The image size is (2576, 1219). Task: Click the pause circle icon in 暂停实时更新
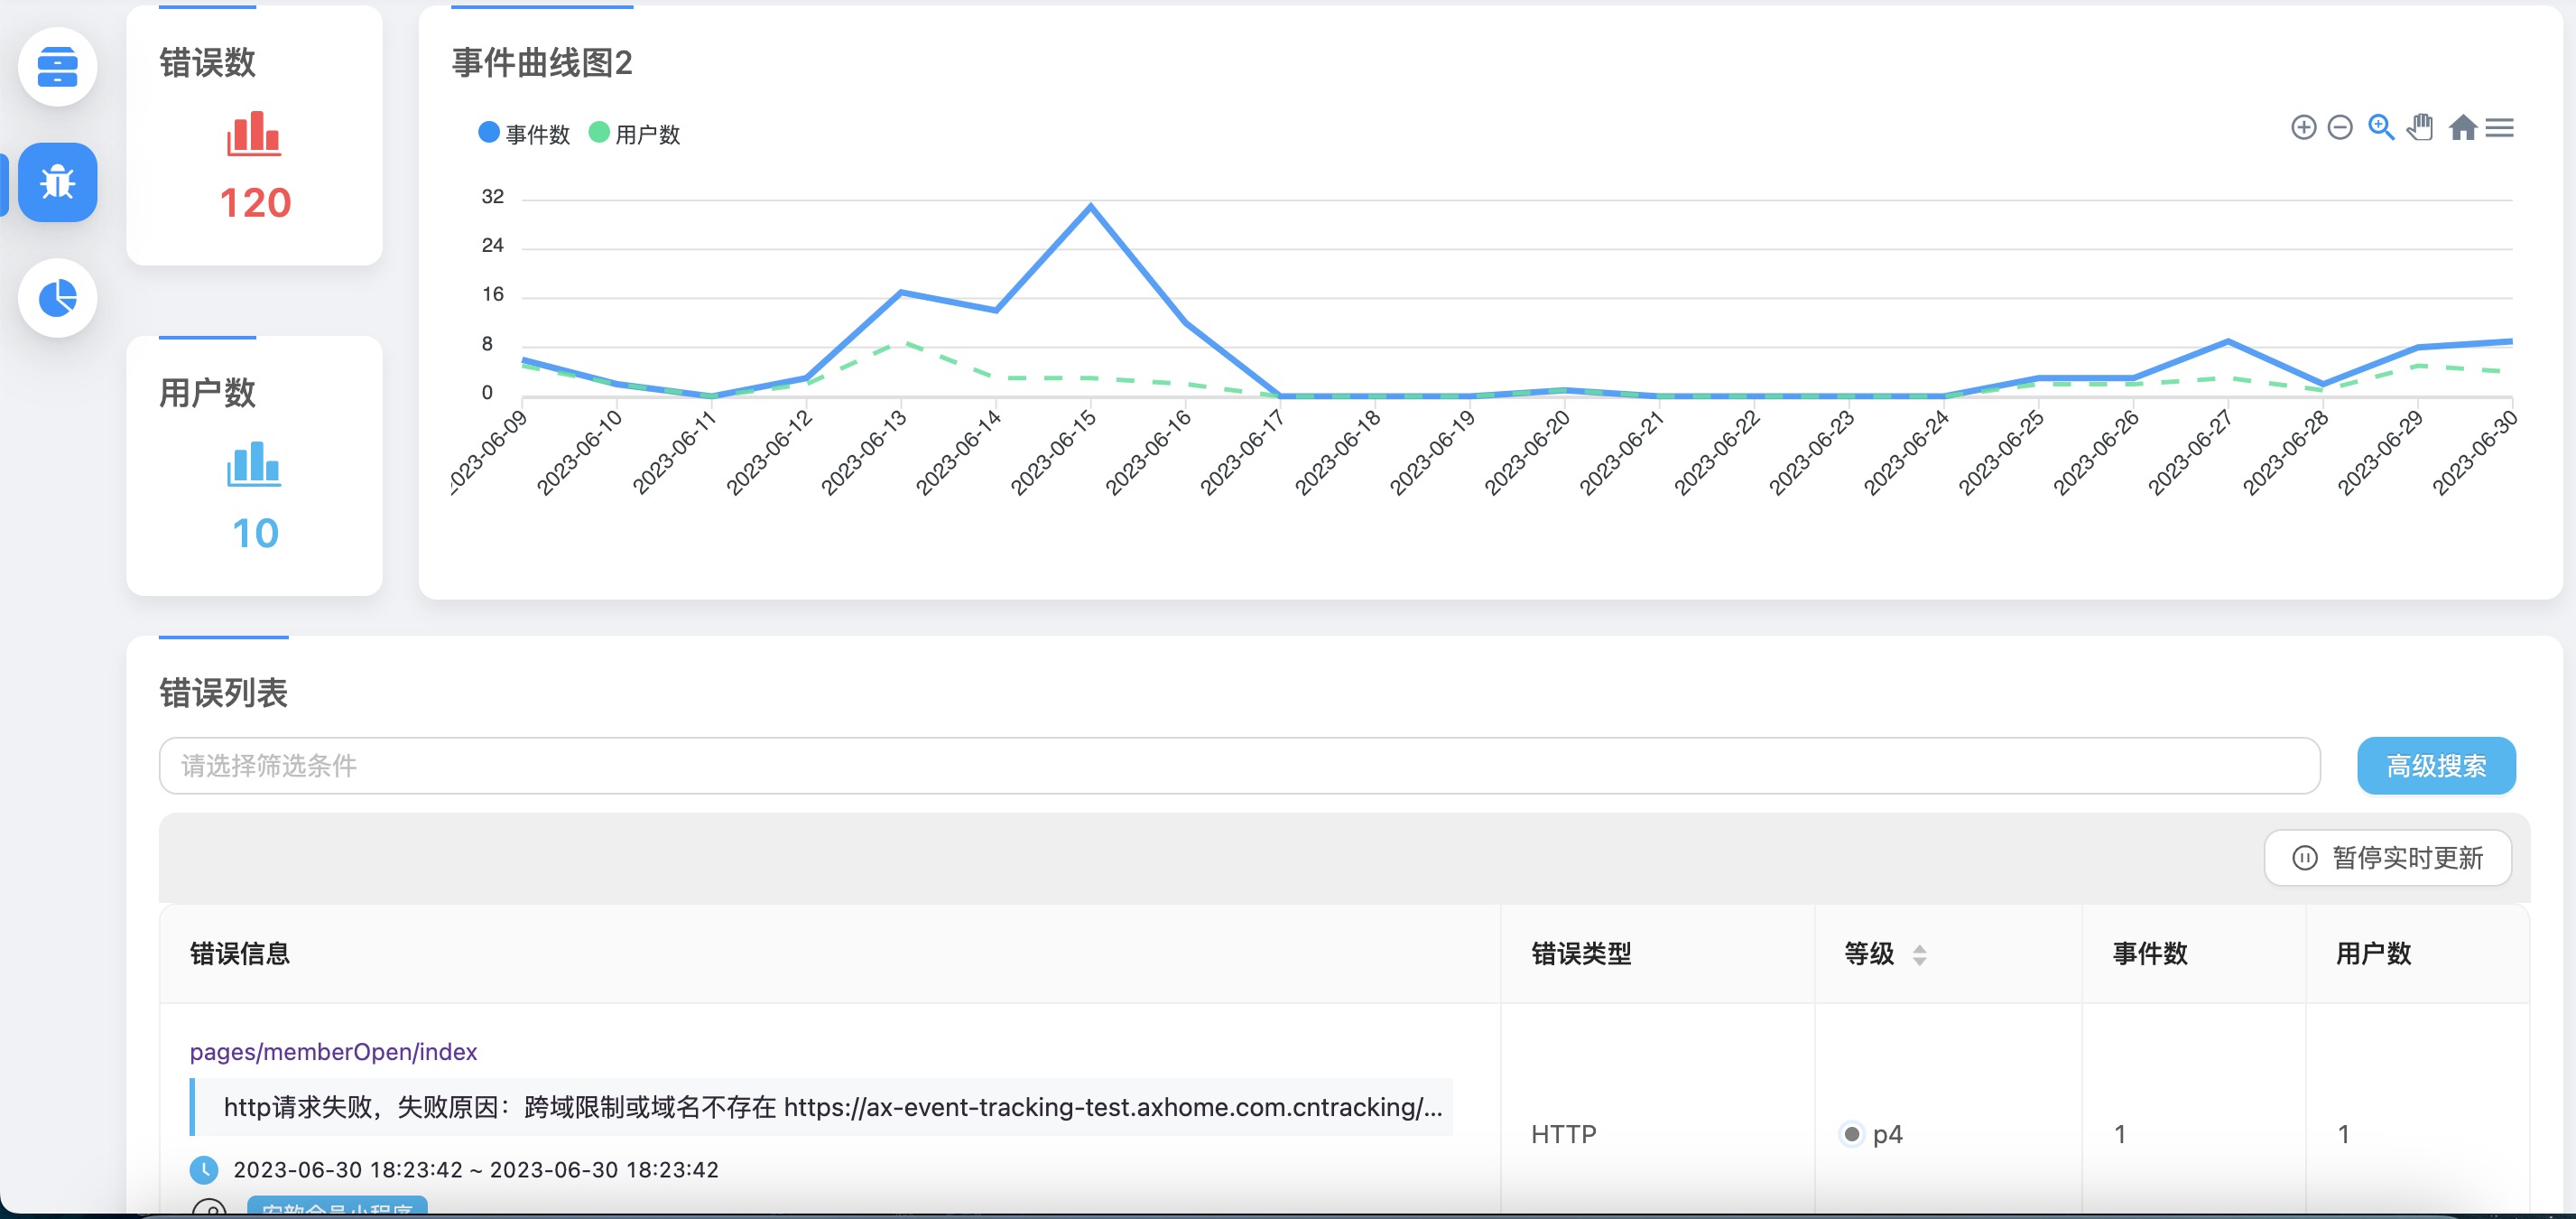pyautogui.click(x=2304, y=858)
